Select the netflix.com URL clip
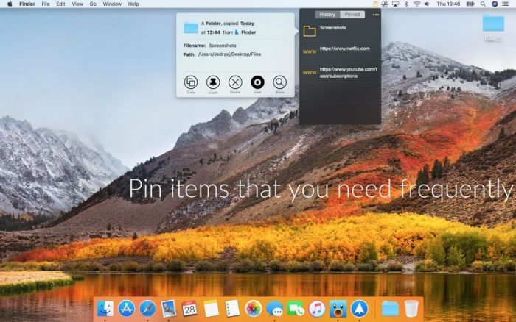Viewport: 516px width, 322px height. 340,51
